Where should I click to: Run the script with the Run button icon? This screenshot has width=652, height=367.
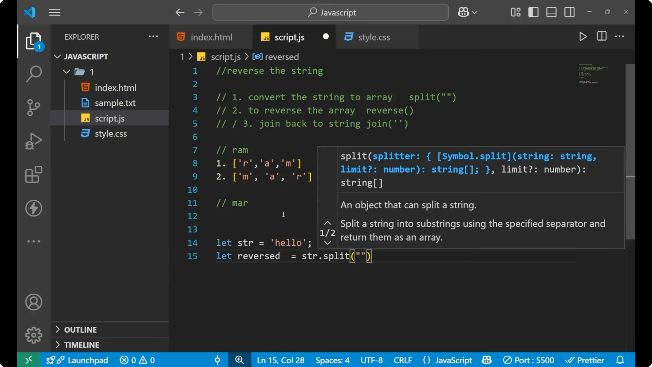(583, 37)
